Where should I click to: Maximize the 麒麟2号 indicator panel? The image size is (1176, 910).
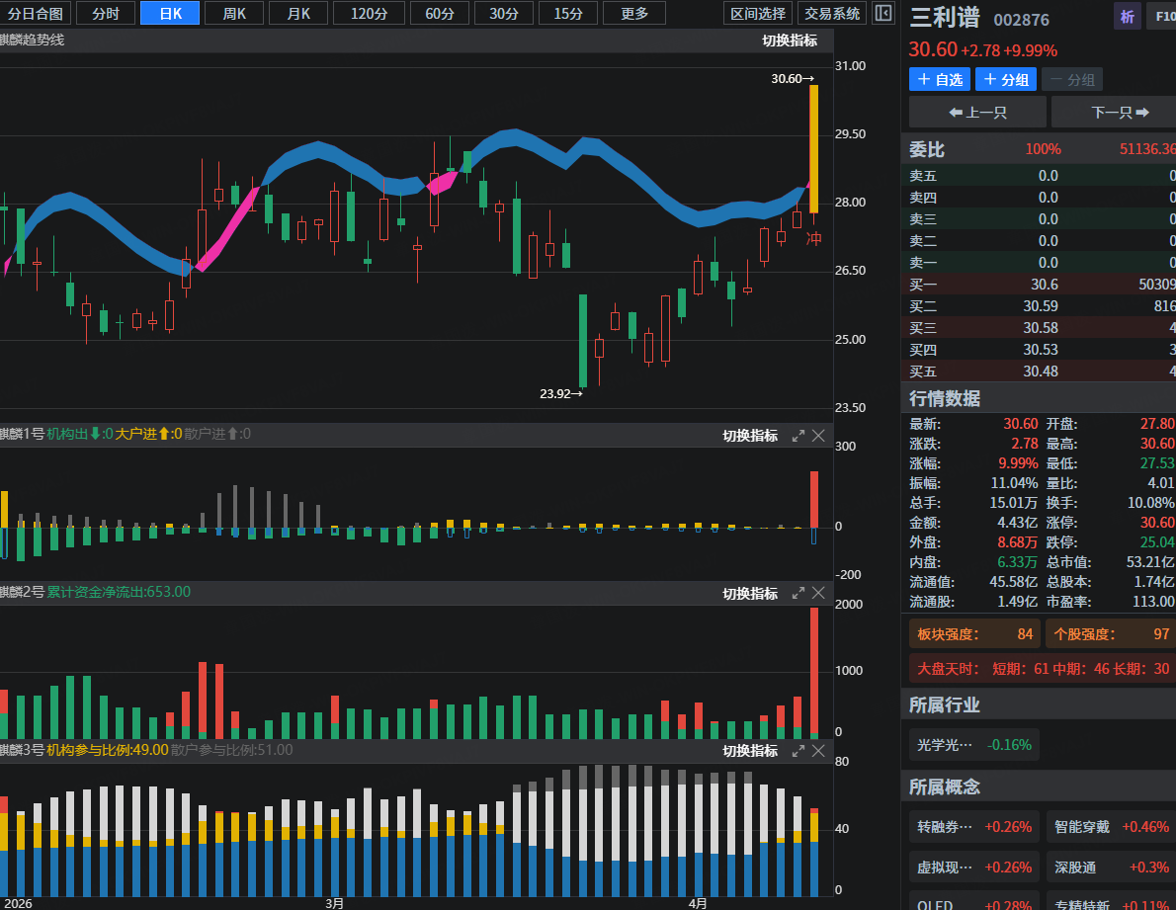[x=798, y=593]
